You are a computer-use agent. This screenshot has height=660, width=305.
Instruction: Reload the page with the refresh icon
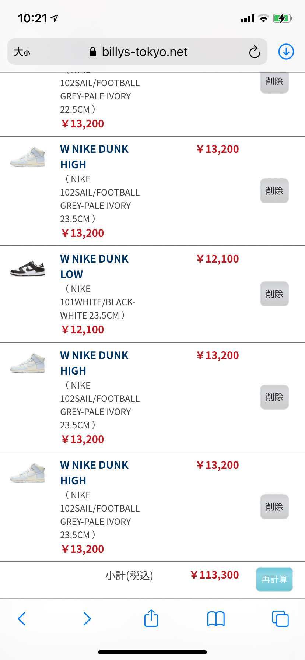pos(255,52)
